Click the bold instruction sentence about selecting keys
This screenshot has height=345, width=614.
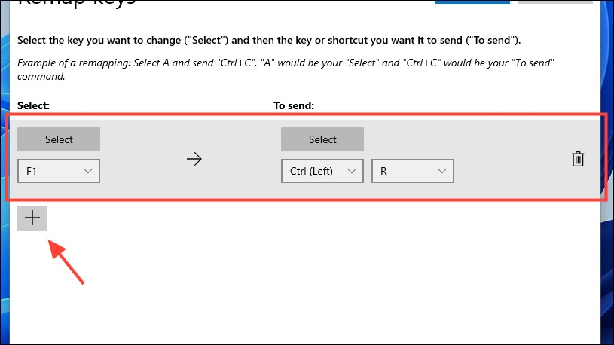point(269,41)
